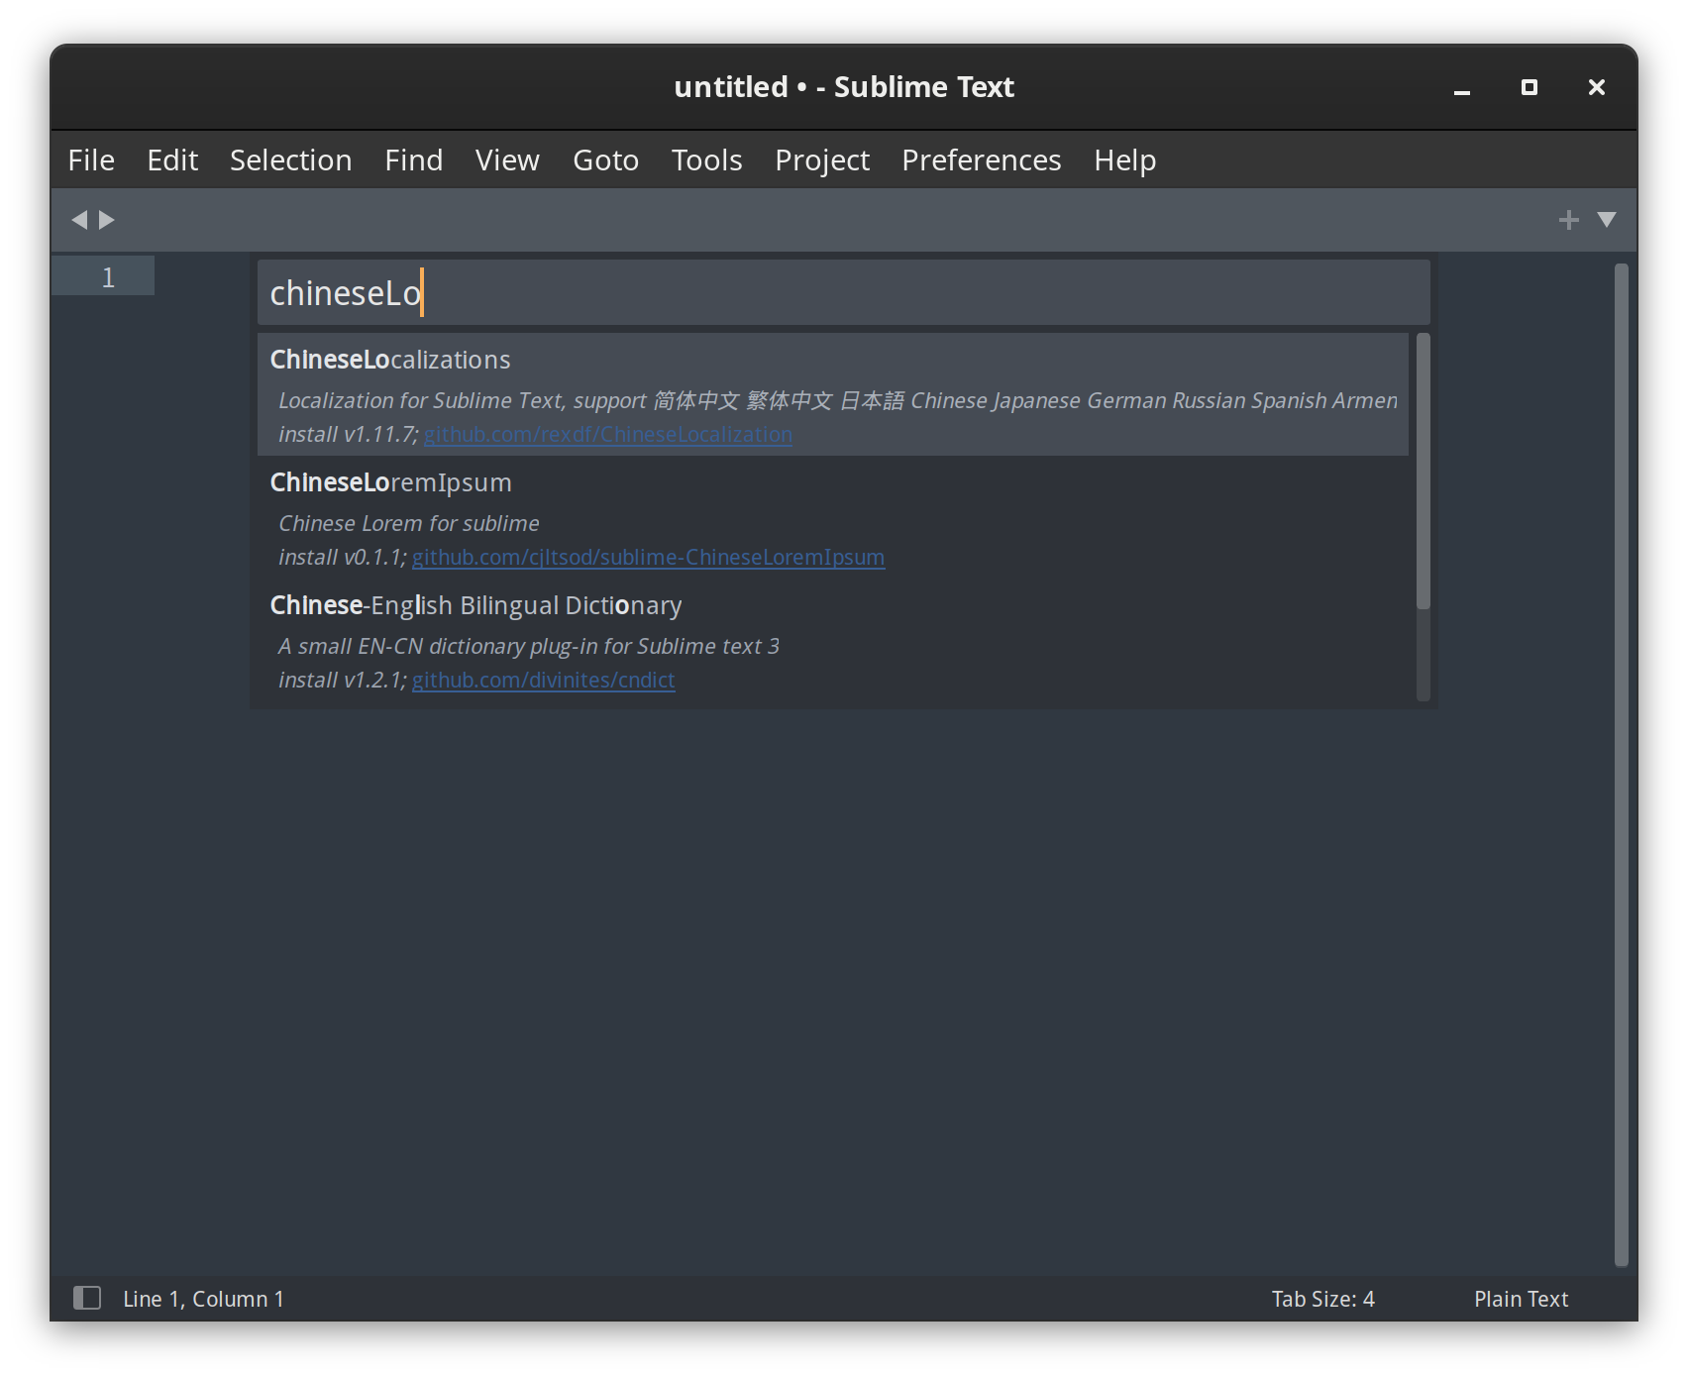Add a new tab with plus icon
The image size is (1688, 1377).
coord(1568,219)
